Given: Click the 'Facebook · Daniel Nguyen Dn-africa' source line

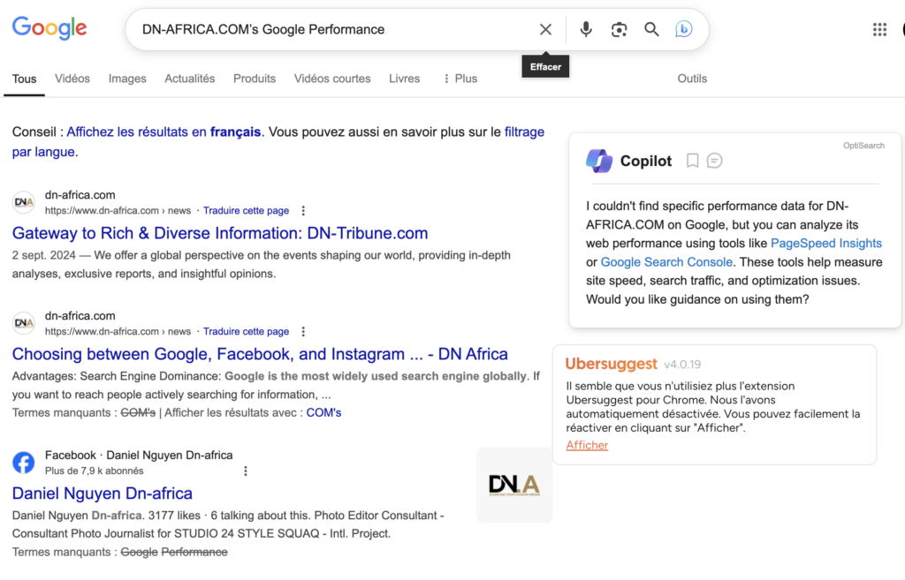Looking at the screenshot, I should click(x=139, y=456).
